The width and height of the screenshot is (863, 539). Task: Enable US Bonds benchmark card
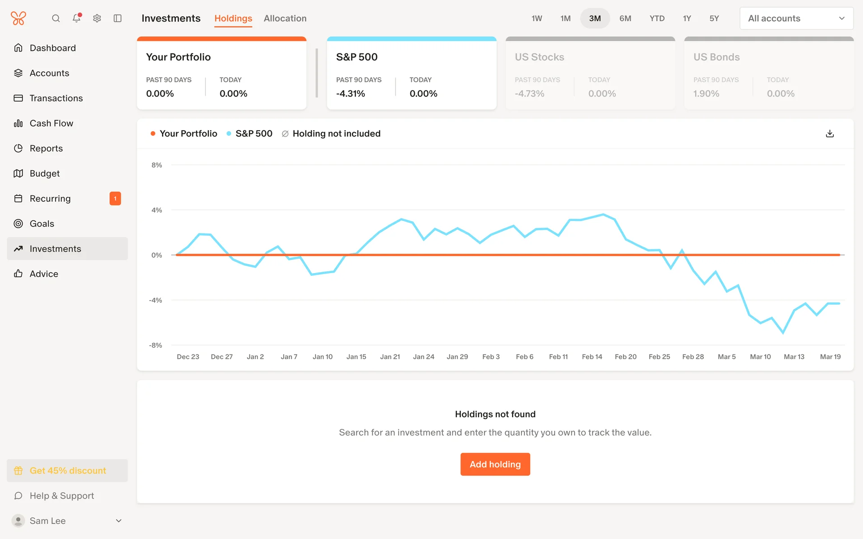click(x=768, y=74)
